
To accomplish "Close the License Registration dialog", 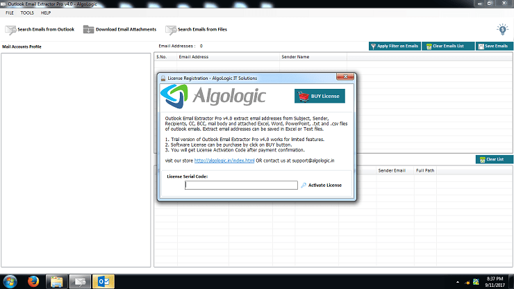I will (x=345, y=76).
